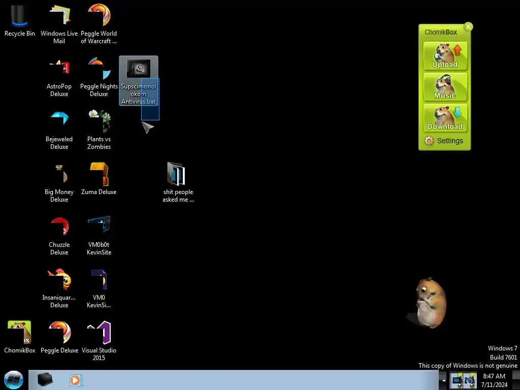Viewport: 520px width, 390px height.
Task: Select the Peggle Deluxe desktop icon
Action: pyautogui.click(x=59, y=337)
